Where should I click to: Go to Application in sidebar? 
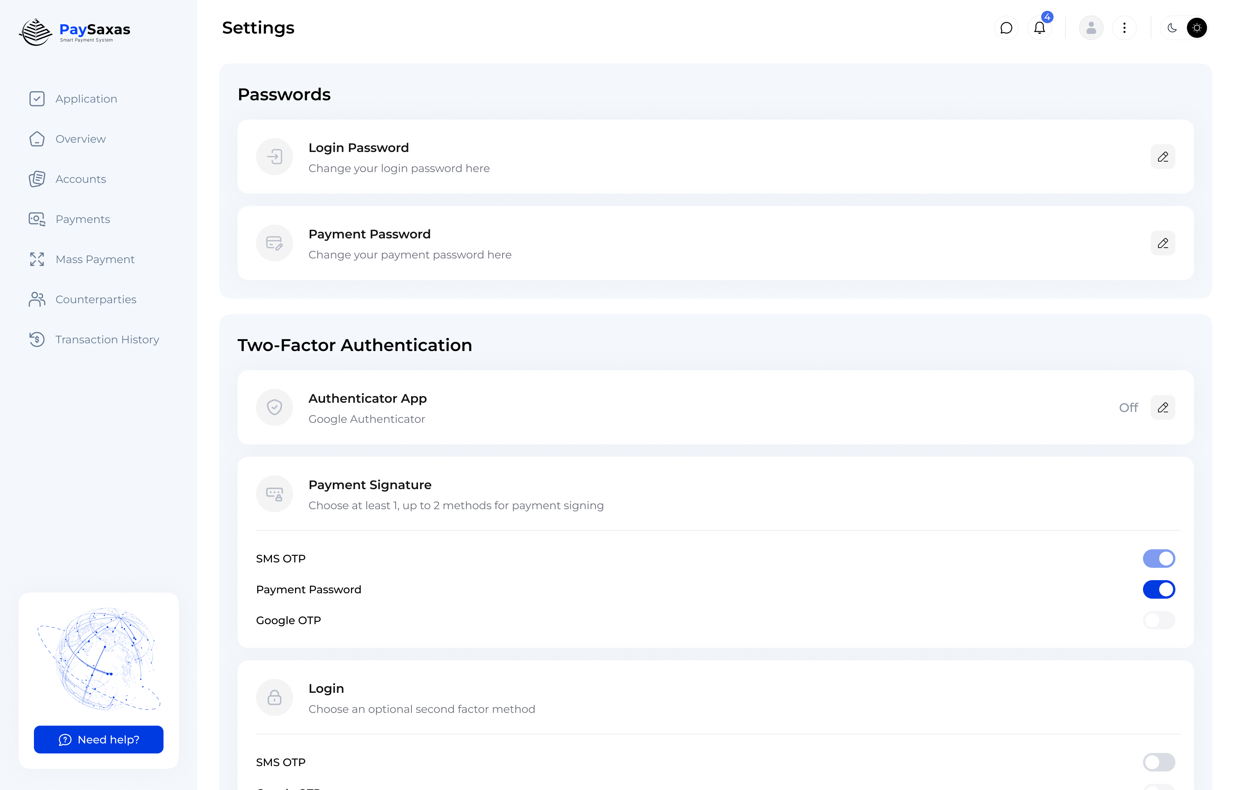coord(86,98)
